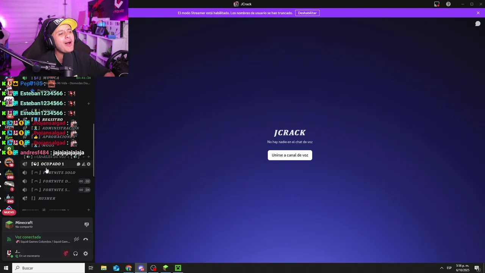Viewport: 485px width, 273px height.
Task: Add channel to CANALES DE VOZ category
Action: (x=89, y=157)
